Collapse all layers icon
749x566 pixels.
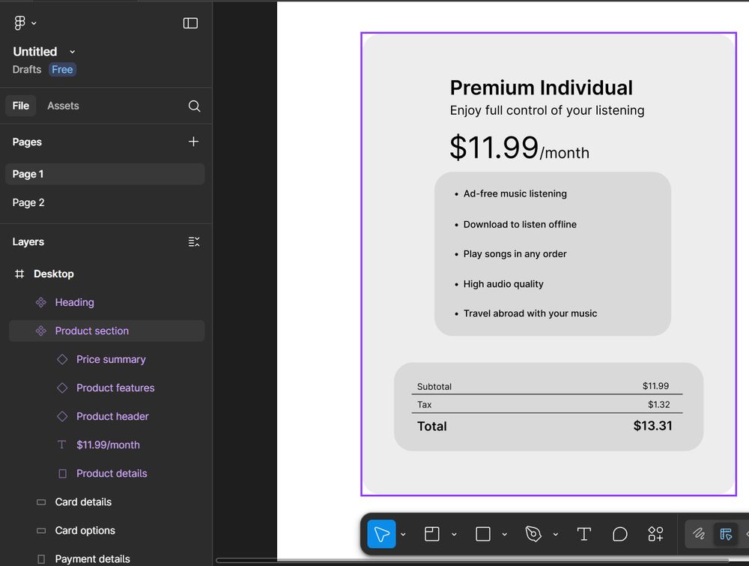193,242
